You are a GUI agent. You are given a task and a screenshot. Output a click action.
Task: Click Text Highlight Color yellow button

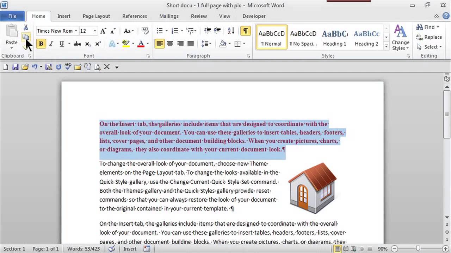point(125,44)
